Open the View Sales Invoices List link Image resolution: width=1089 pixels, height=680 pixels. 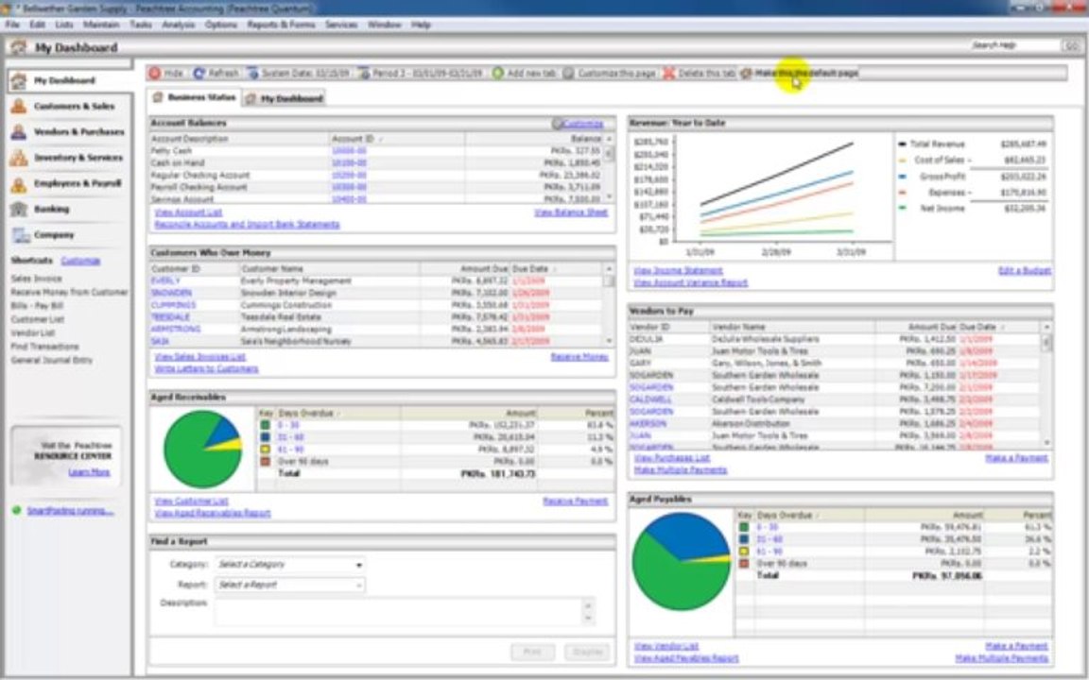click(200, 357)
